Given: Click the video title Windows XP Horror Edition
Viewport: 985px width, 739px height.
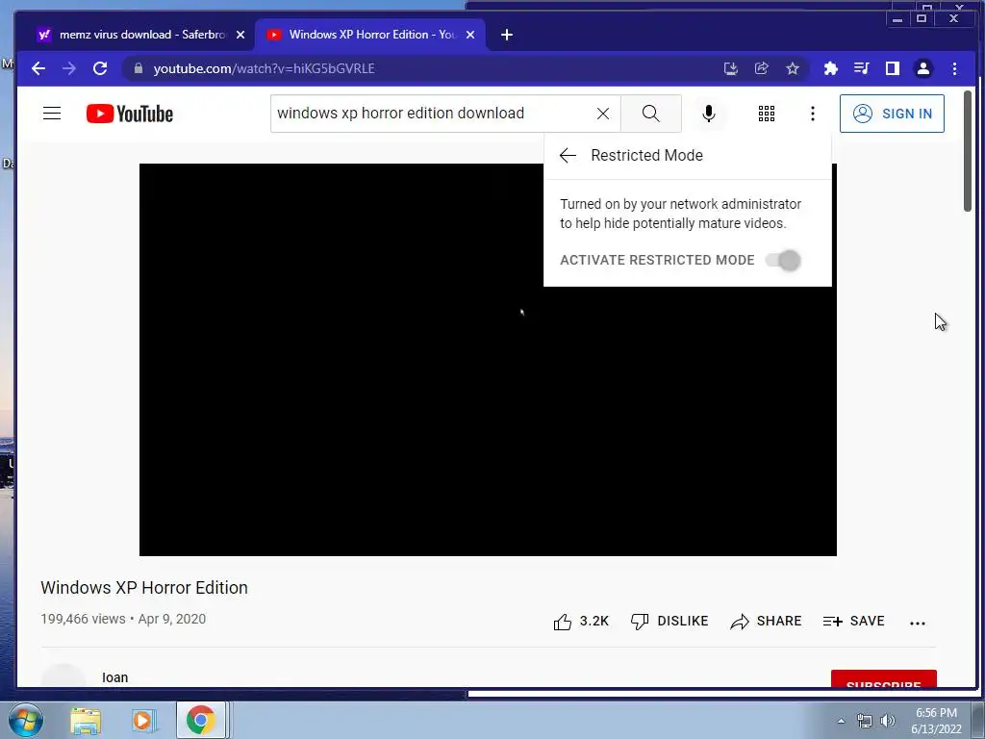Looking at the screenshot, I should click(x=144, y=588).
